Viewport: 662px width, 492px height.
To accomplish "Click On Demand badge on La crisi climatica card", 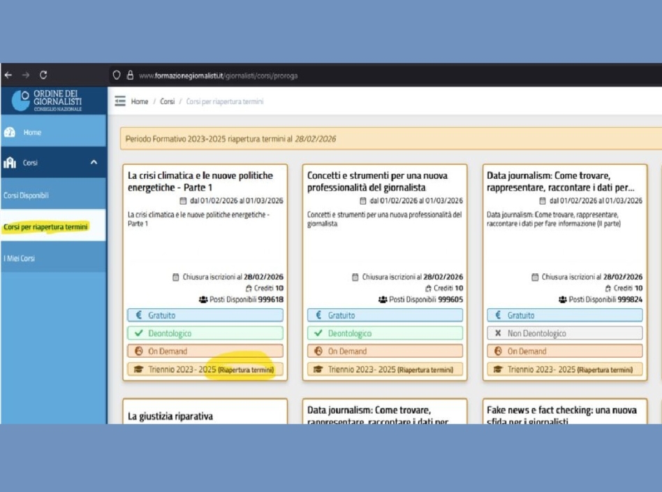I will [x=205, y=352].
